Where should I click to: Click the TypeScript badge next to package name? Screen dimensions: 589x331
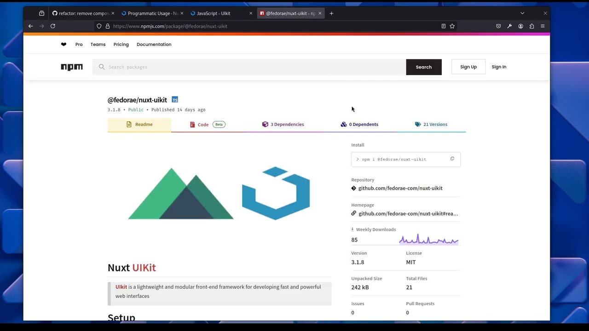pyautogui.click(x=175, y=100)
